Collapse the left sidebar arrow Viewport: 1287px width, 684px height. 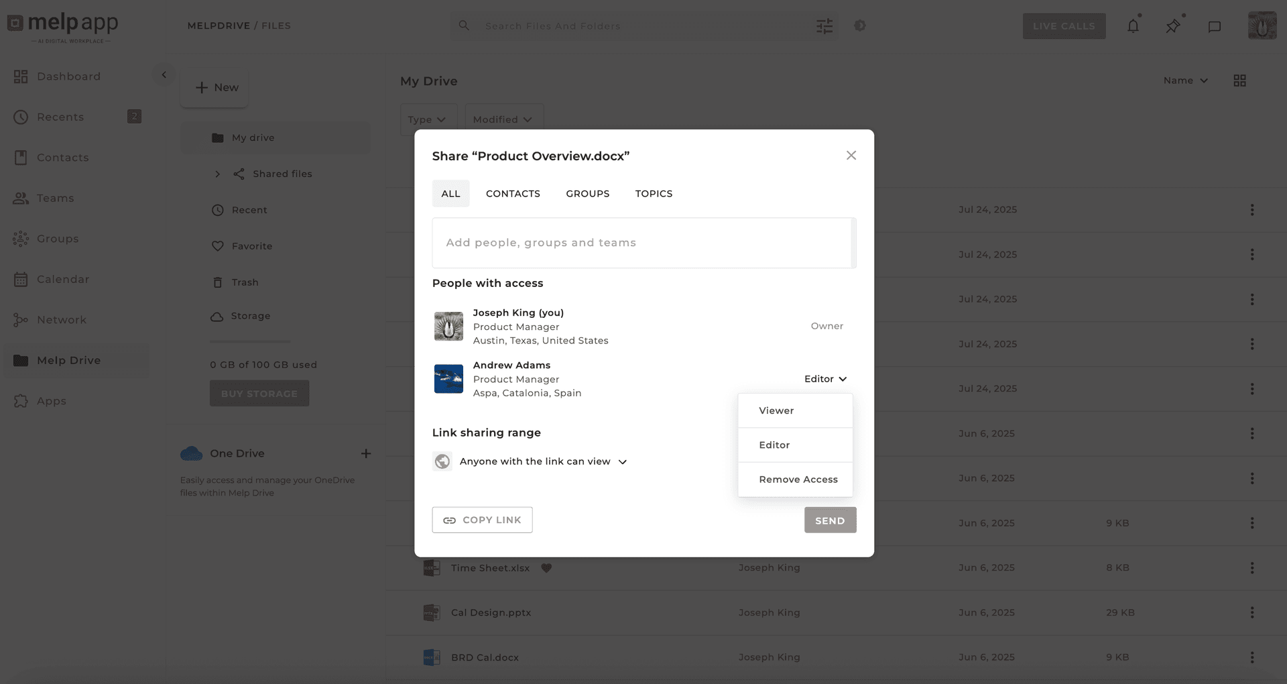(x=164, y=75)
